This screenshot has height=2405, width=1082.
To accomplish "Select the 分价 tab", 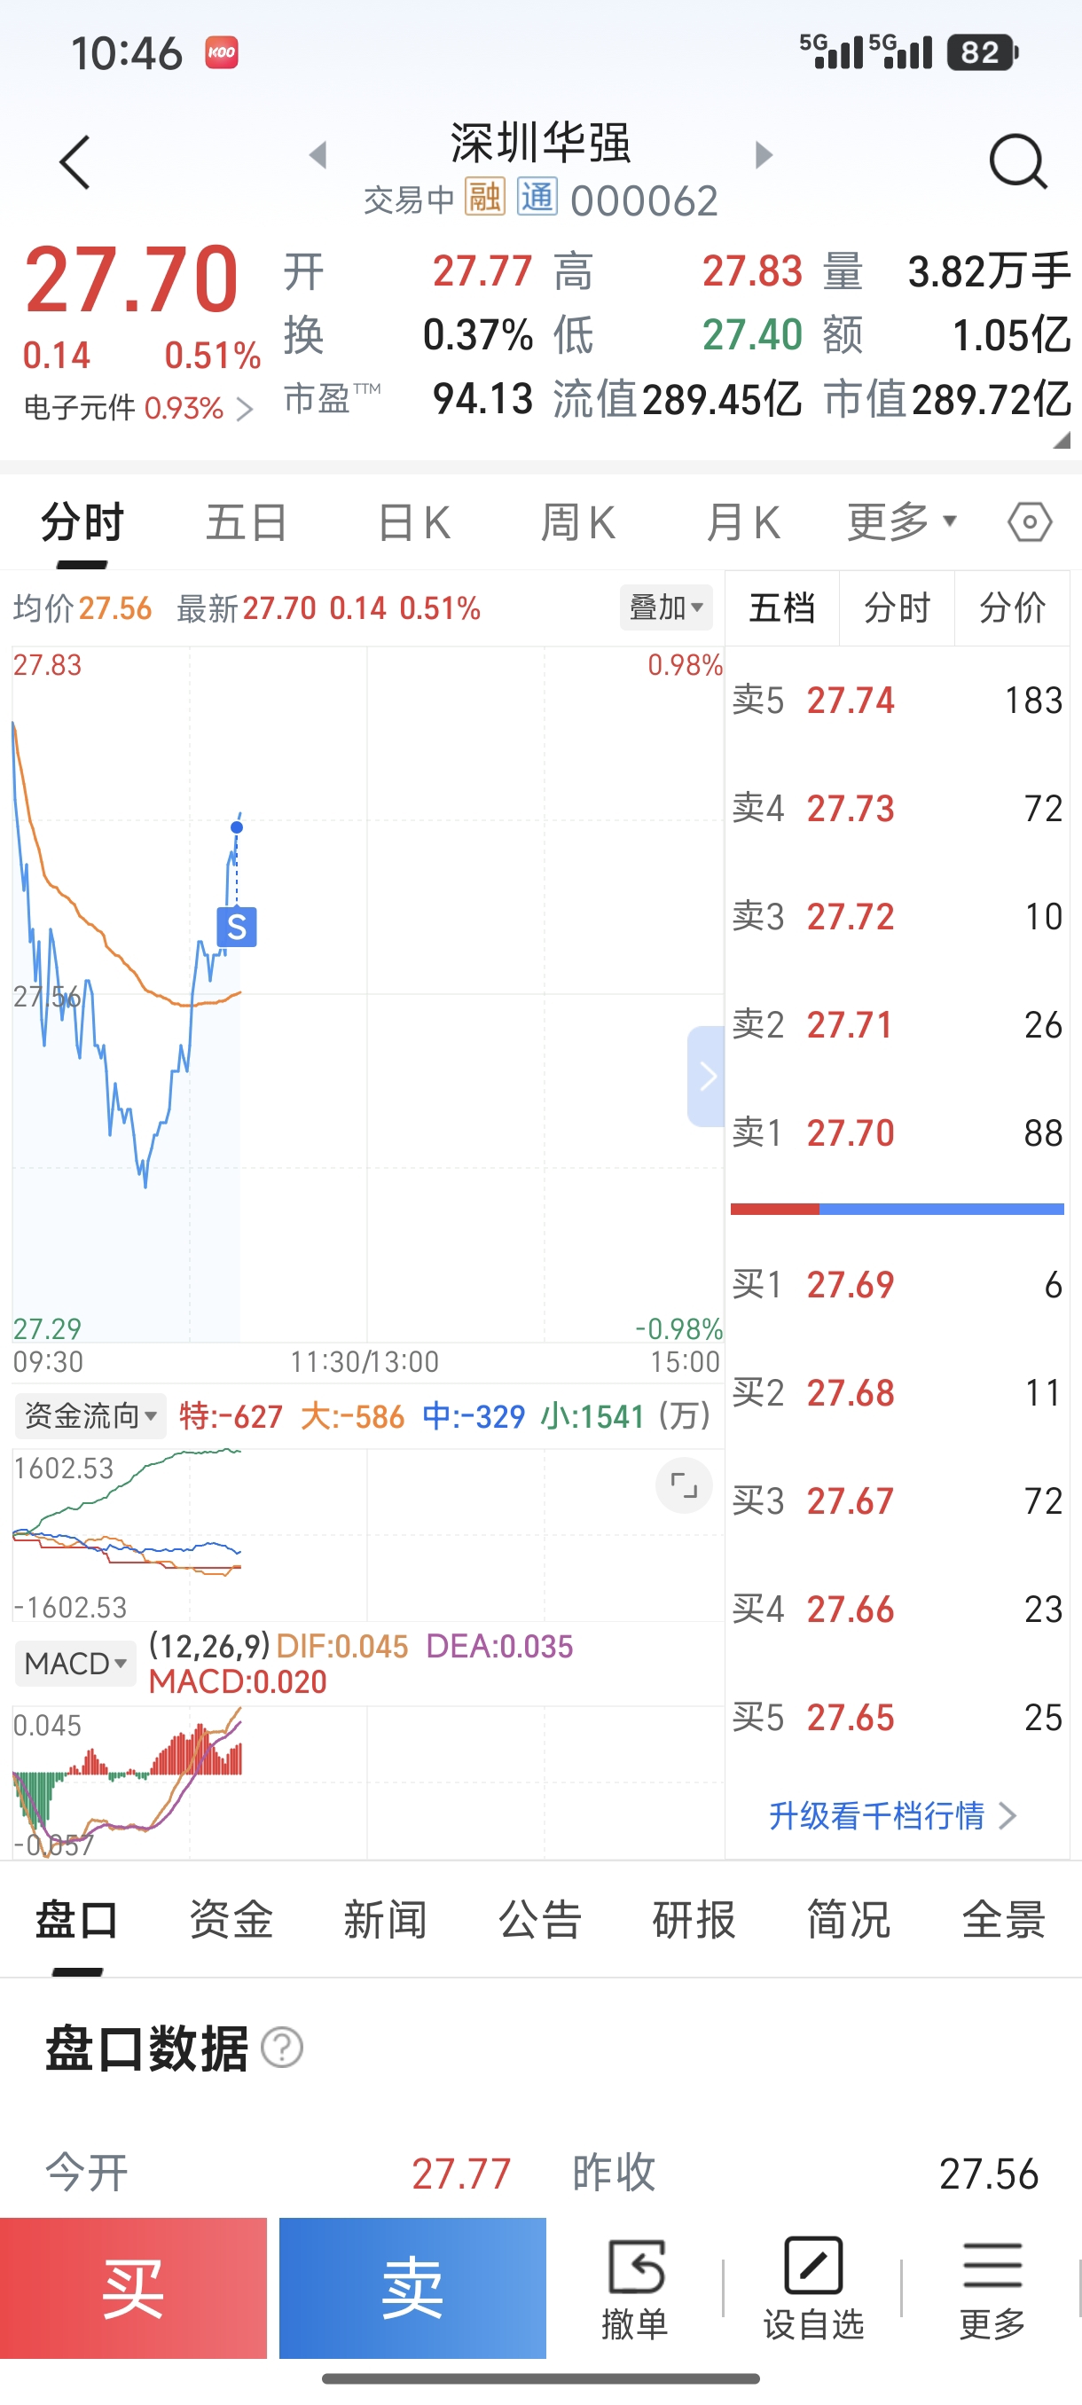I will pyautogui.click(x=1012, y=607).
